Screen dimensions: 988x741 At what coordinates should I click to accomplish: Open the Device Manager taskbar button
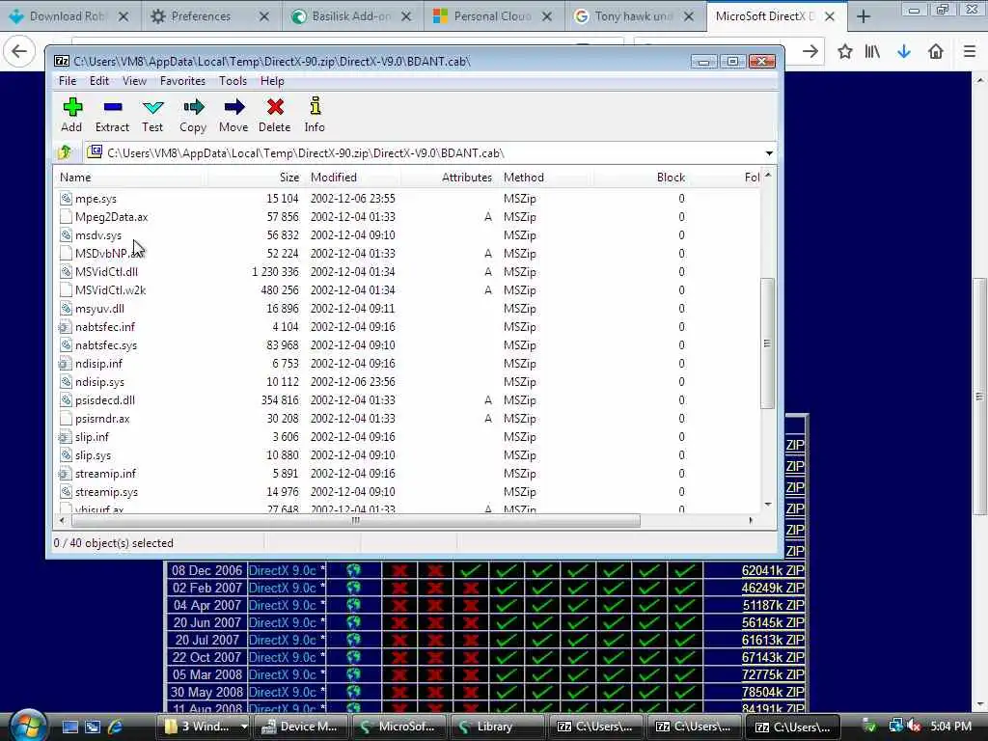tap(301, 727)
